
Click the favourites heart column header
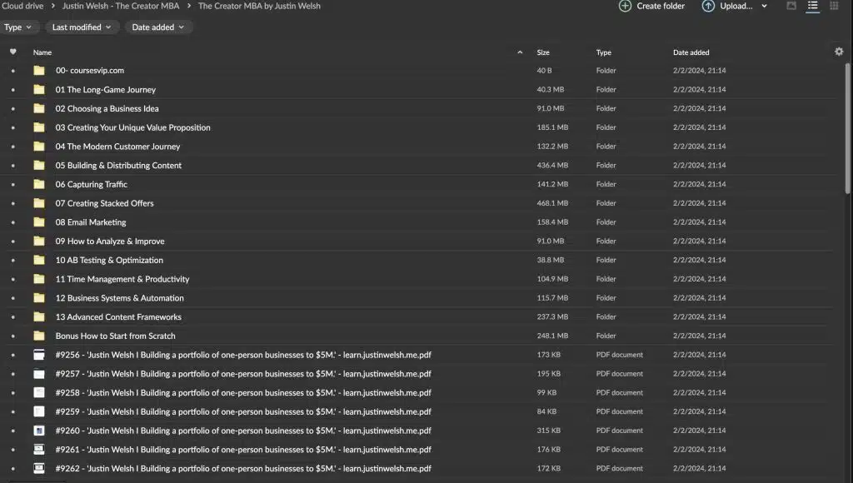click(13, 52)
